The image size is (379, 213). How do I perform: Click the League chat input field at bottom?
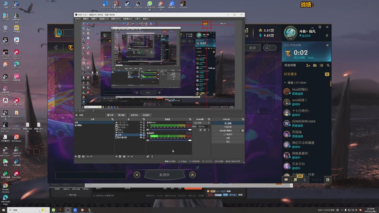[x=90, y=175]
